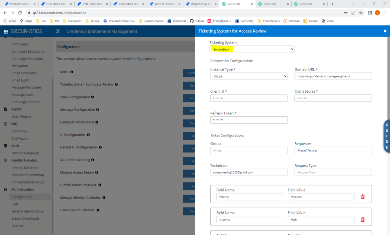This screenshot has width=390, height=235.
Task: Click info icon next to Campaign Instructions
Action: tap(97, 122)
